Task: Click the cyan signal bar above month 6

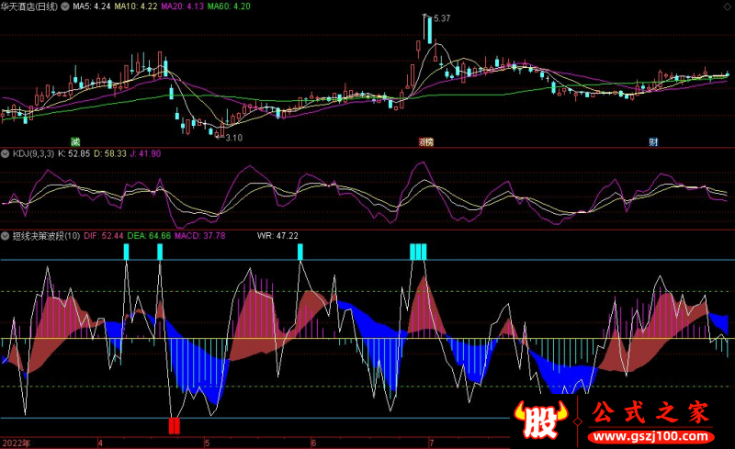Action: [300, 252]
